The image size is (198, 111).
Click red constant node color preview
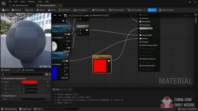pos(100,66)
